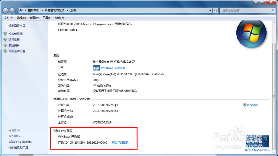
Task: Open 性能信息和工具 link
Action: pyautogui.click(x=18, y=148)
